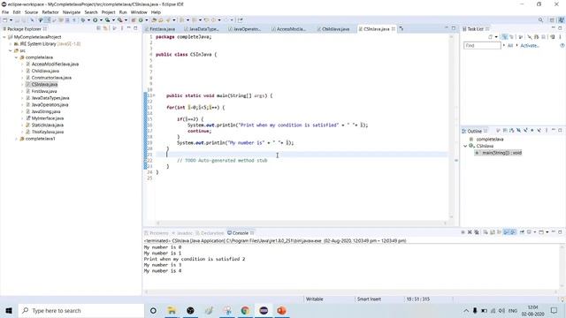Open Google Chrome from the taskbar
This screenshot has width=566, height=318.
tap(245, 310)
